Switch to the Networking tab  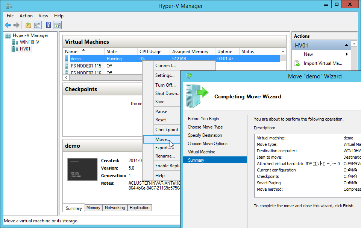115,208
